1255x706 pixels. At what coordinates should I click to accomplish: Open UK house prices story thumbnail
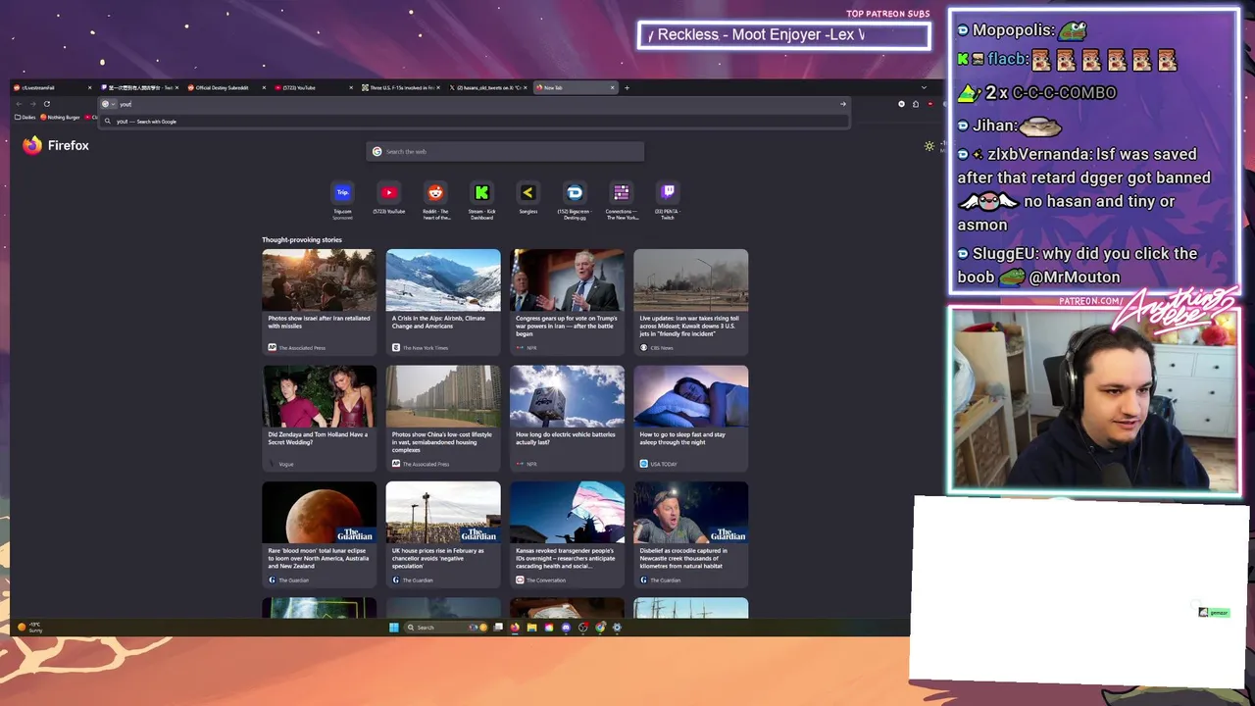coord(443,512)
